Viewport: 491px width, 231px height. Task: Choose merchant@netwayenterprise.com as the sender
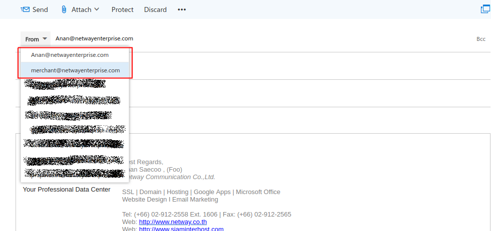pyautogui.click(x=75, y=70)
